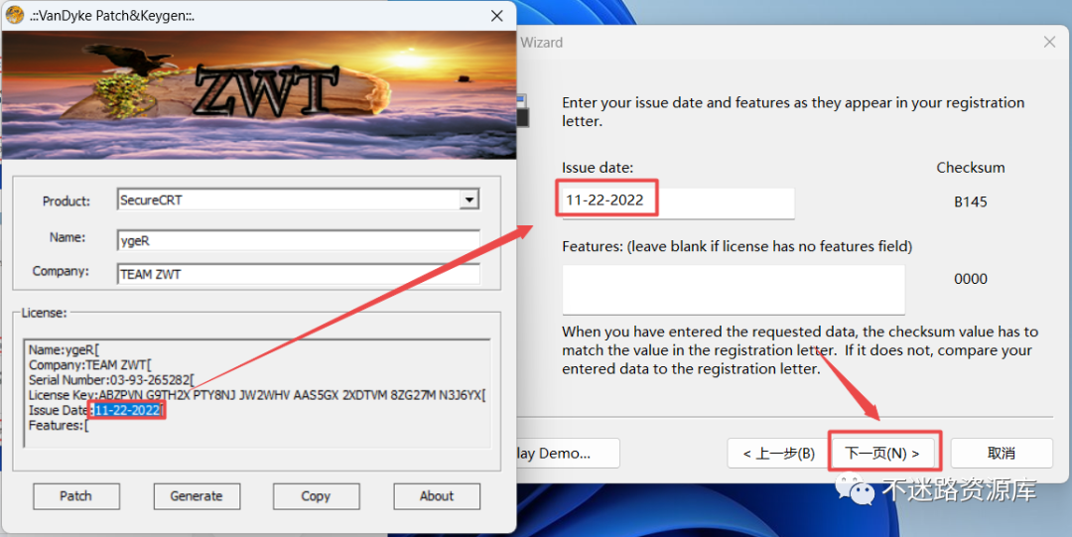The image size is (1072, 537).
Task: Click the Name:ygeR line in license box
Action: pos(64,349)
